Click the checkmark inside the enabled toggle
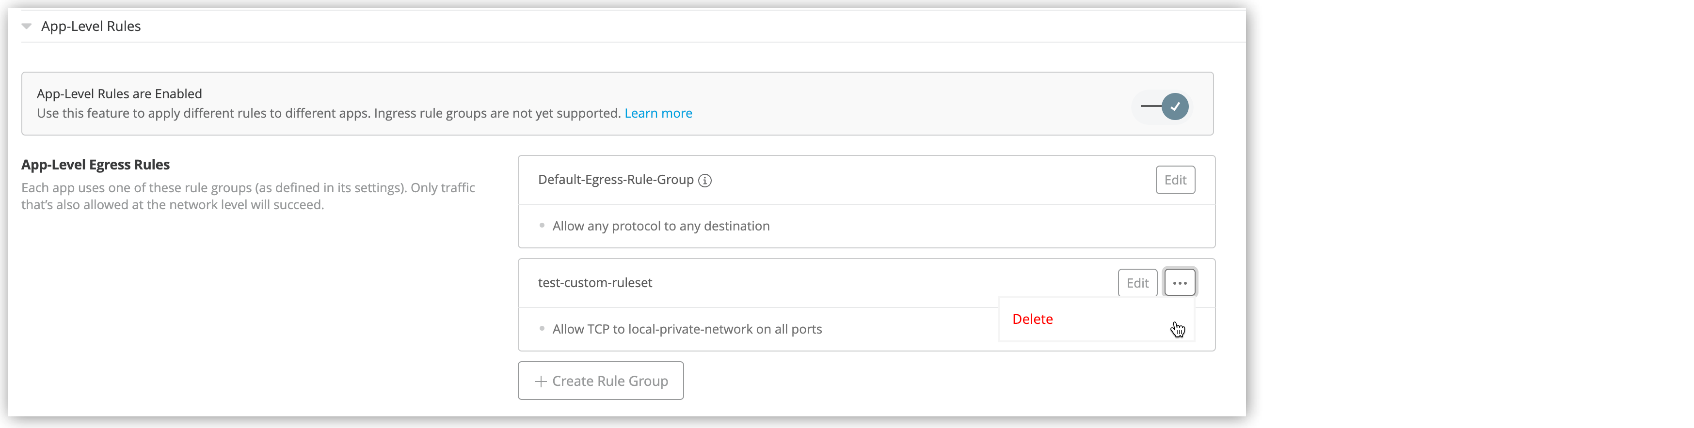The width and height of the screenshot is (1694, 428). [1175, 107]
